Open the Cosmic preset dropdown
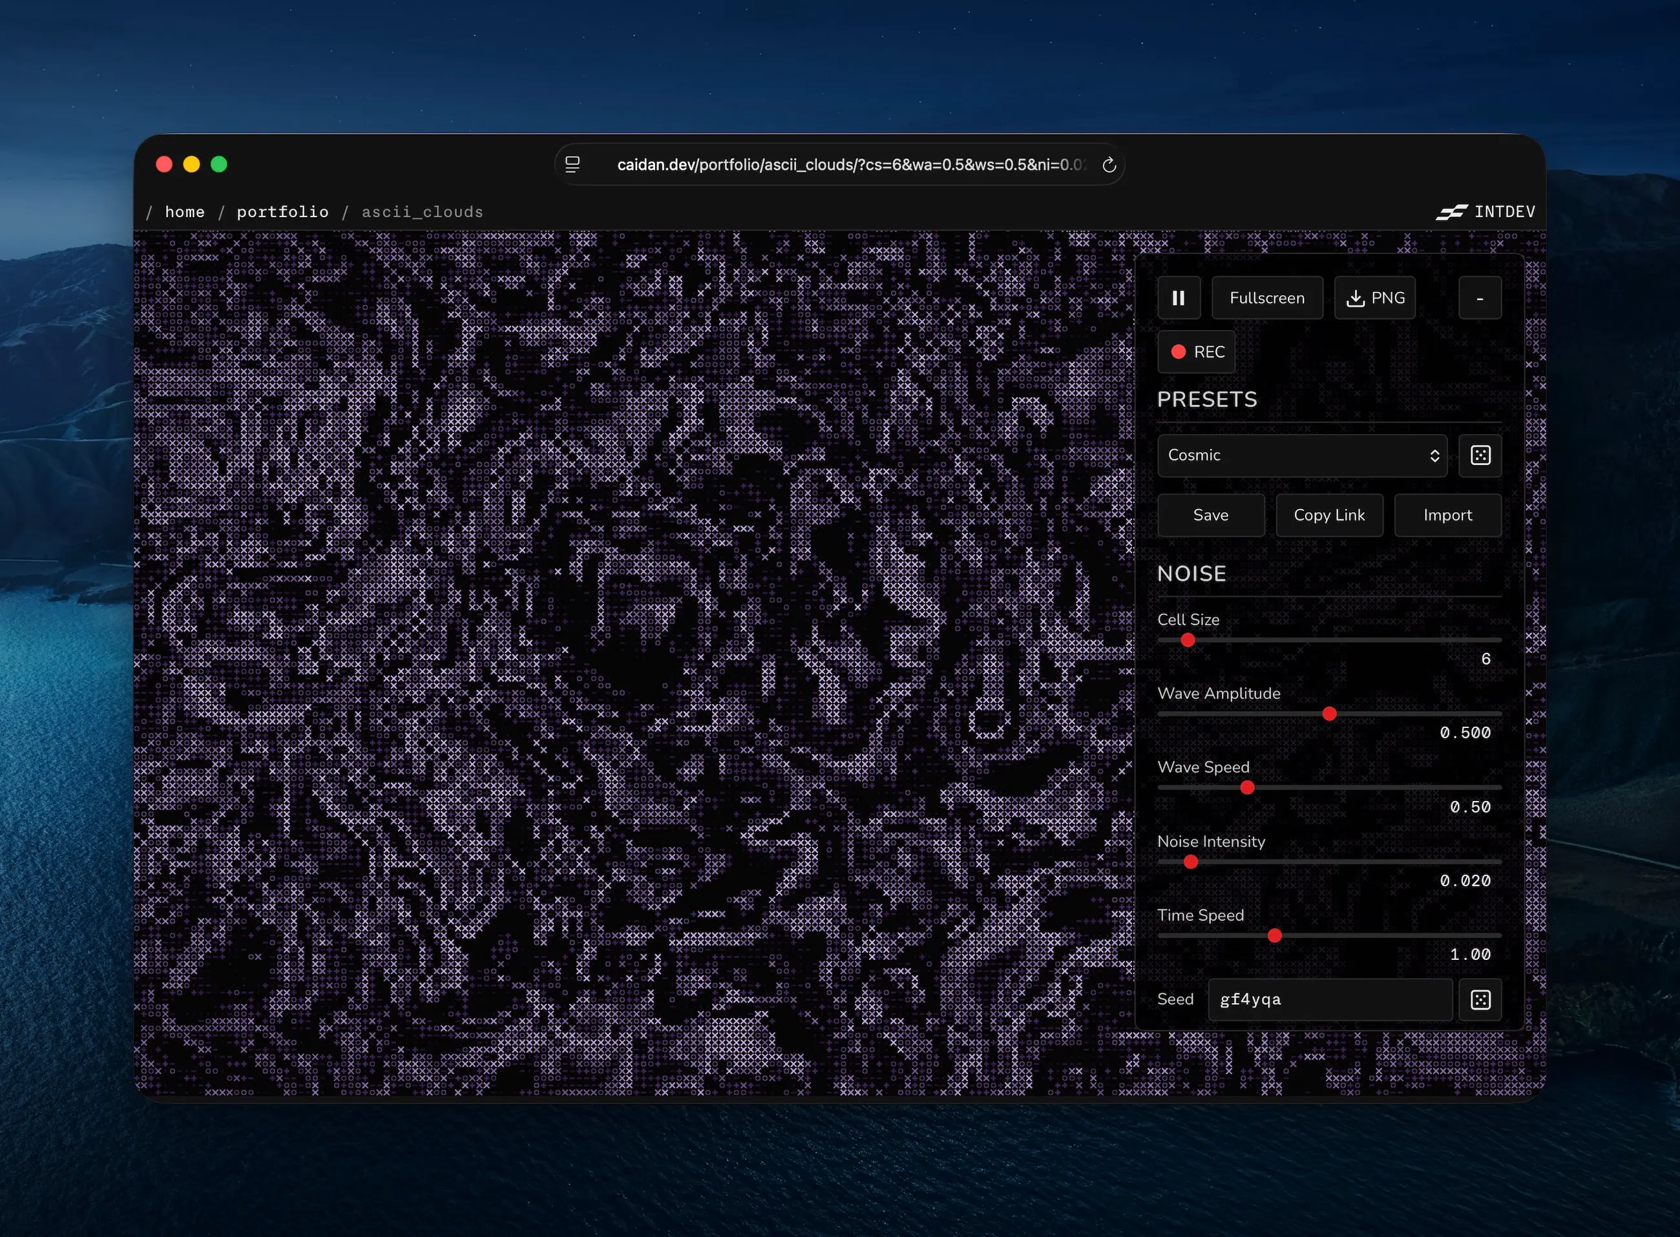 click(1302, 455)
